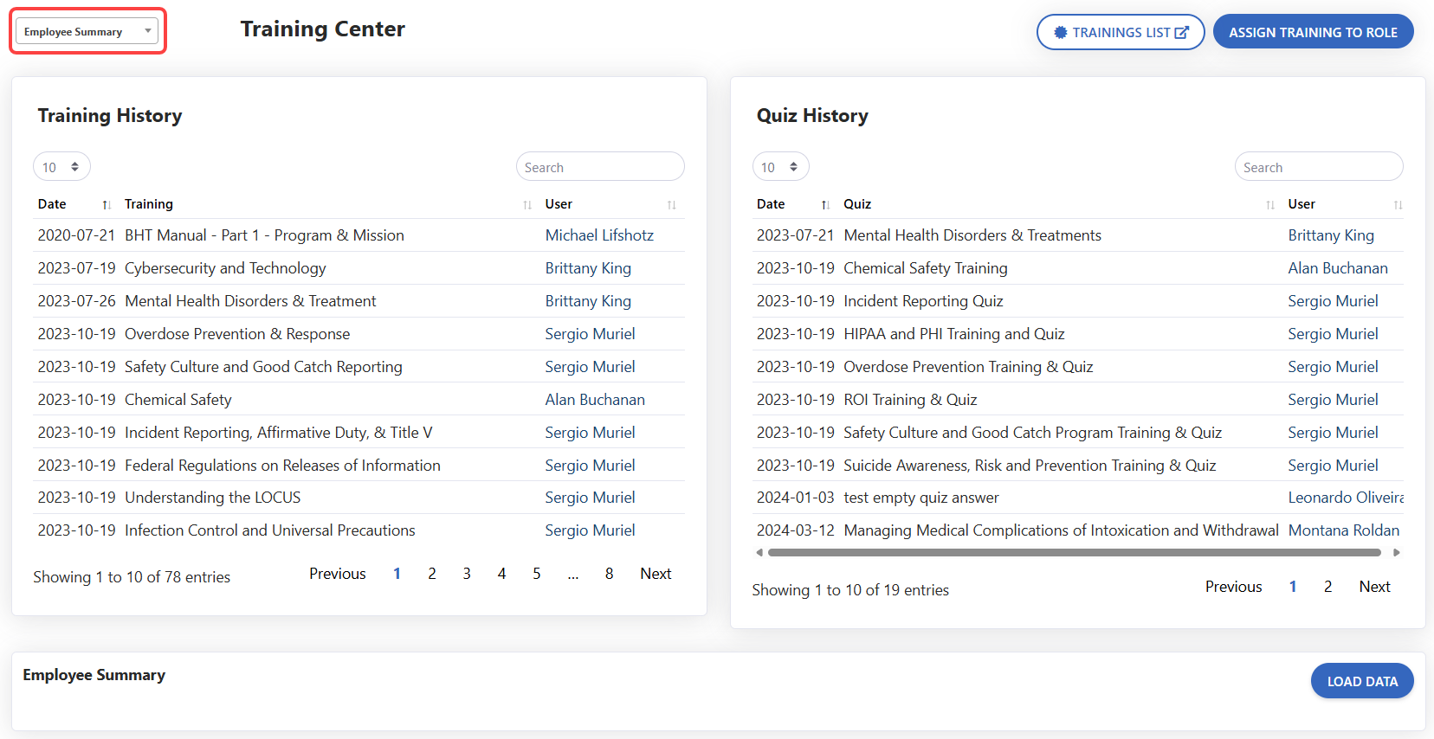This screenshot has height=739, width=1434.
Task: Click sort arrows for Quiz History User column
Action: (1398, 205)
